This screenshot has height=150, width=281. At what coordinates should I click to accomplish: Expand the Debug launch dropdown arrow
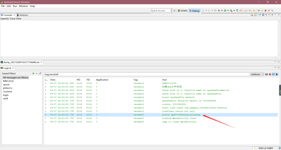(x=222, y=11)
